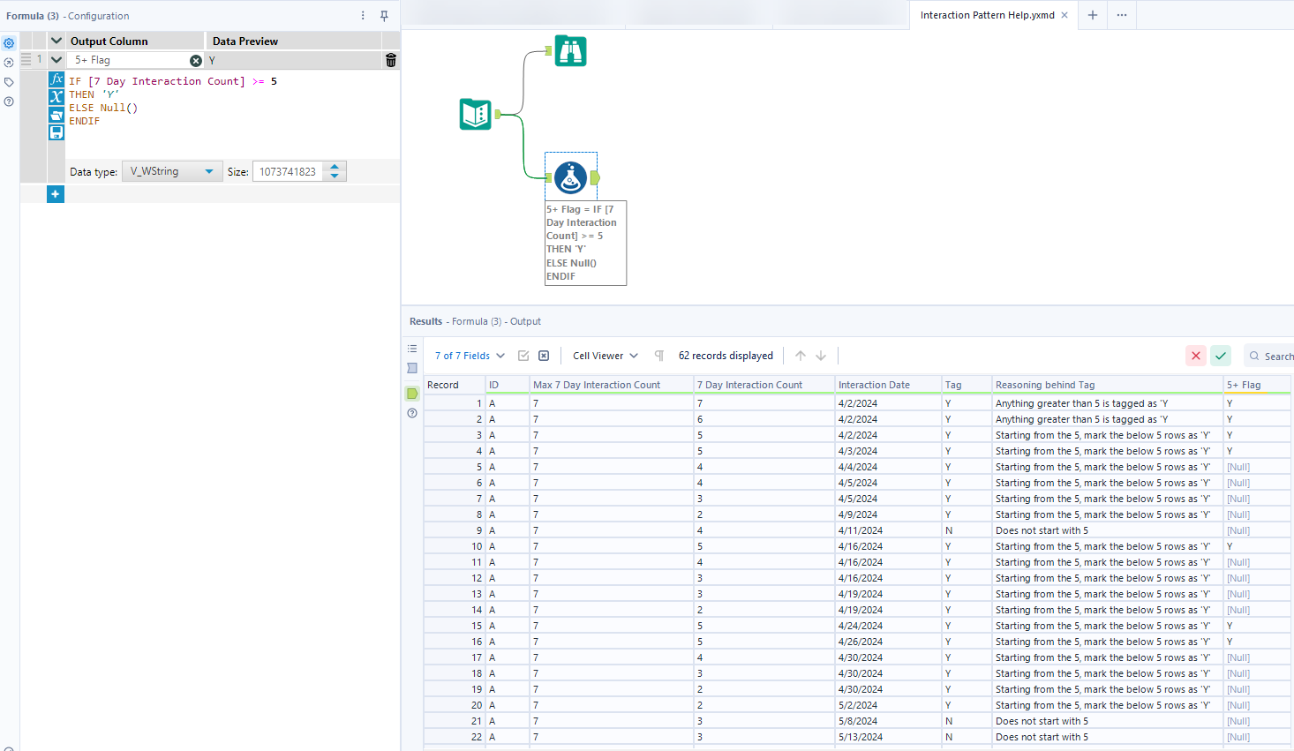Open the fx functions list in Formula editor

[56, 80]
